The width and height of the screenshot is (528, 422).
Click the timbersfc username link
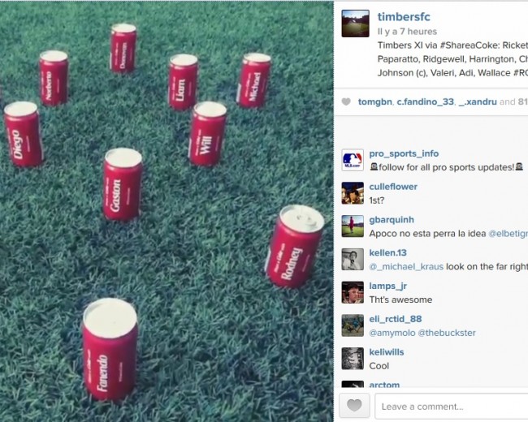click(404, 16)
